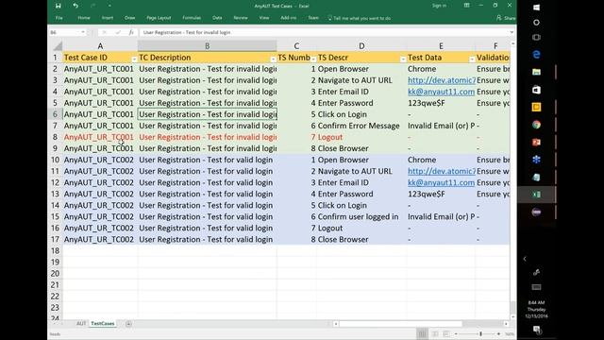
Task: Open Microsoft Edge from the taskbar
Action: click(x=536, y=55)
